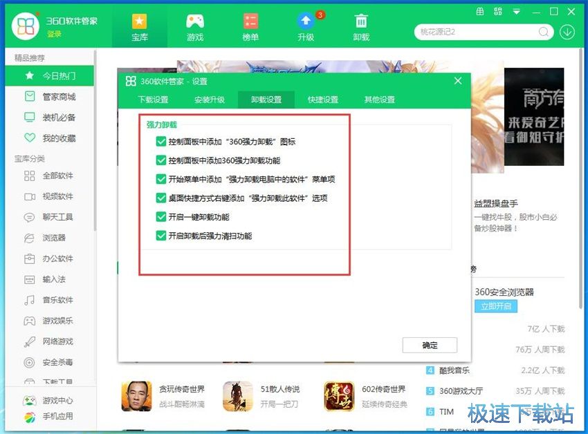The image size is (588, 434).
Task: Click the 安全杀毒 shield icon
Action: coord(29,362)
